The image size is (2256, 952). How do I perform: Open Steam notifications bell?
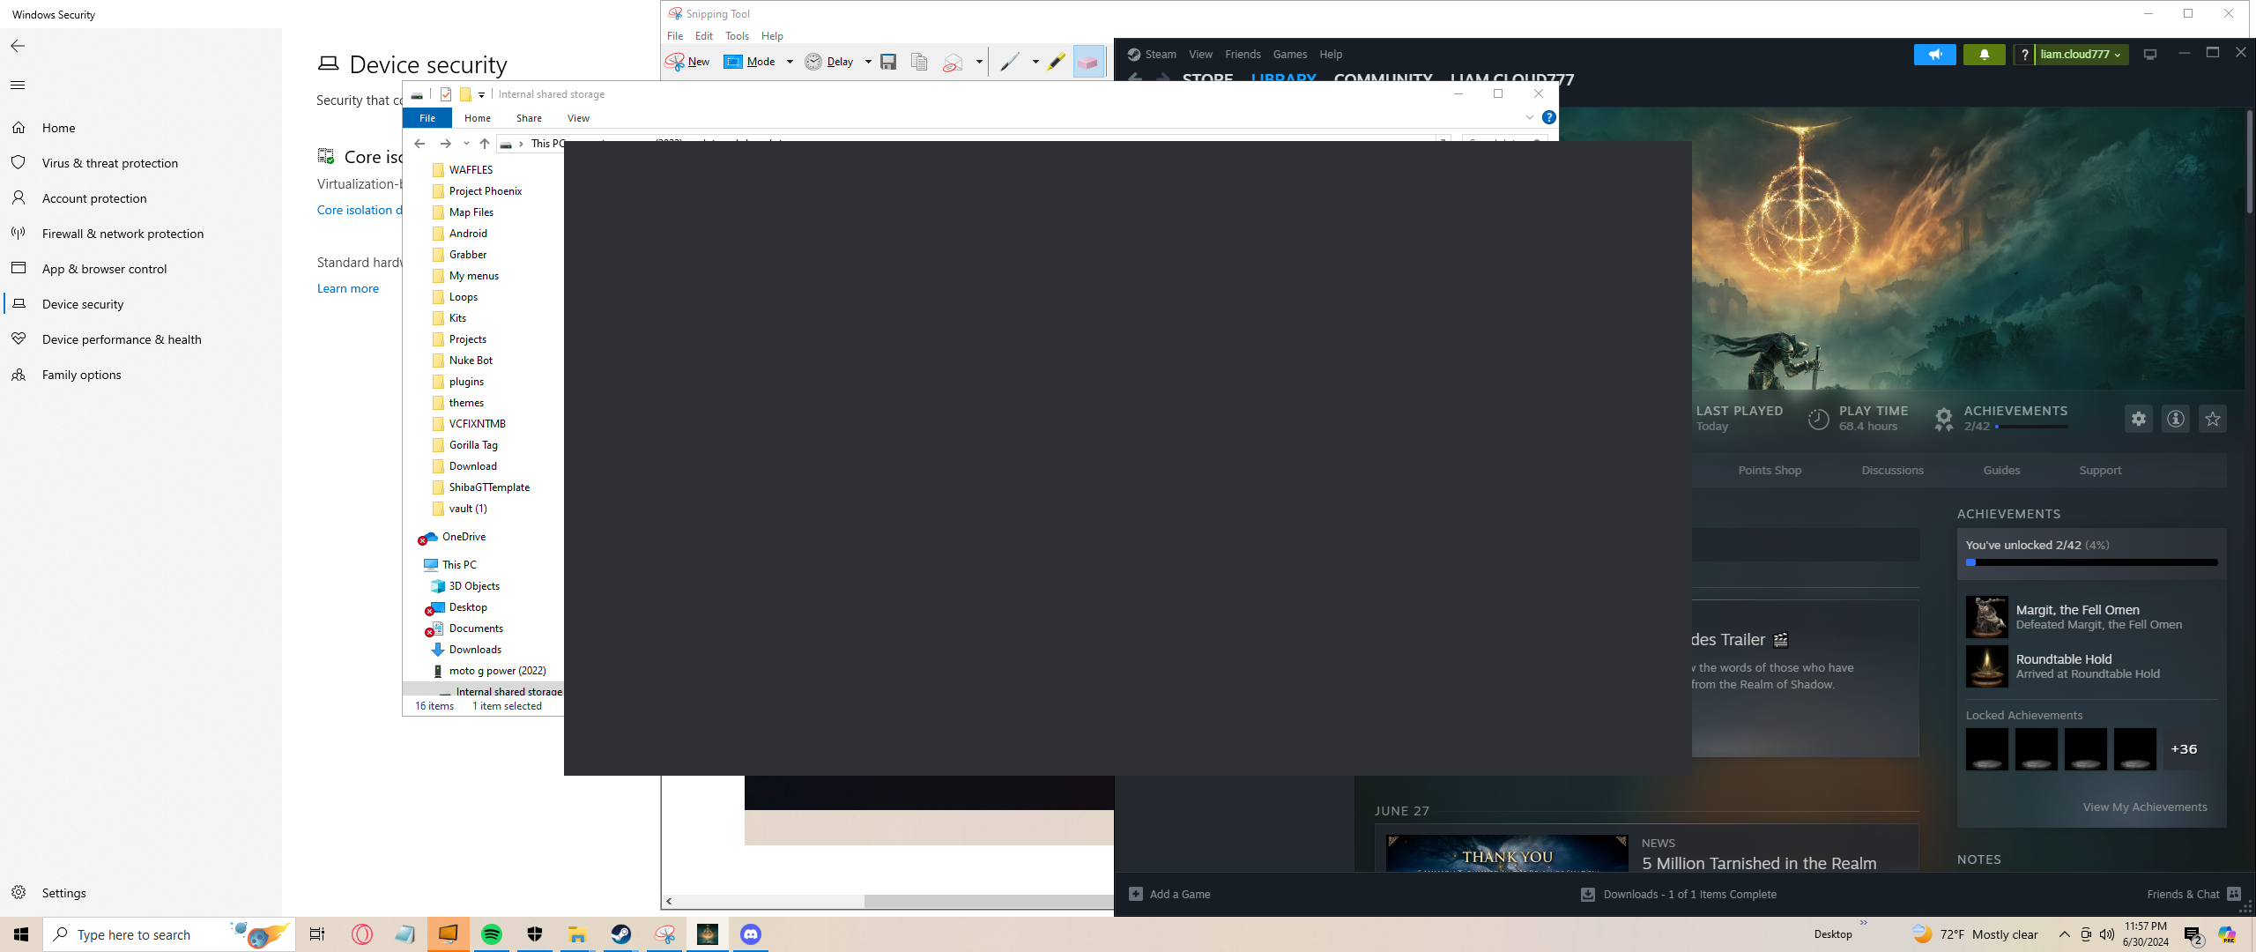pyautogui.click(x=1985, y=55)
